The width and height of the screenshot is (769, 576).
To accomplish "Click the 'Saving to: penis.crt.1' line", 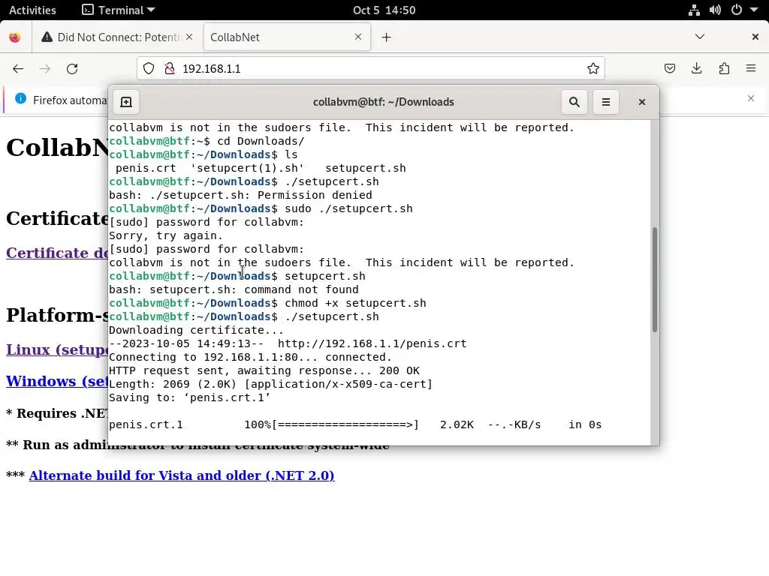I will click(x=189, y=397).
